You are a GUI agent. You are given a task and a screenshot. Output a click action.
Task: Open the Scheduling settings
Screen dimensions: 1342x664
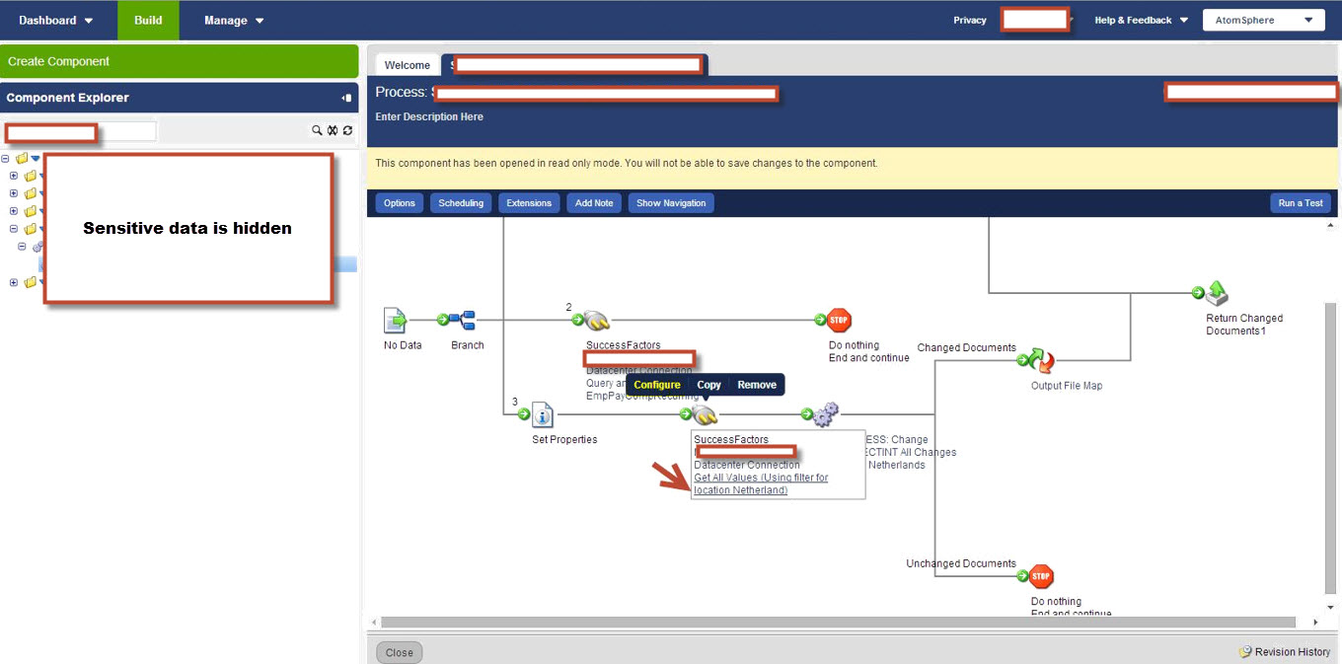coord(461,203)
